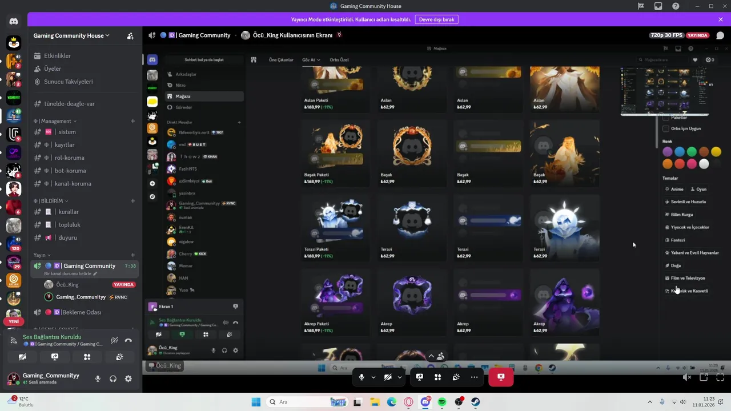Share screen from the voice connection panel
The image size is (731, 411).
(55, 357)
